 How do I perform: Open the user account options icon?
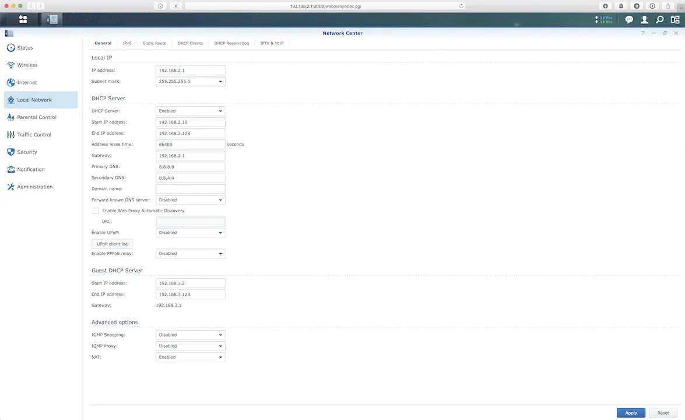(644, 19)
